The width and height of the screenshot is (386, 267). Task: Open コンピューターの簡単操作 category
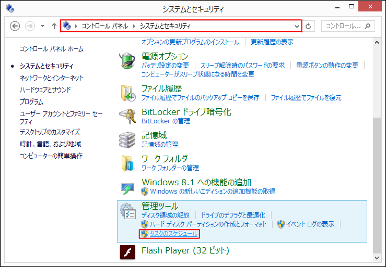click(x=51, y=156)
